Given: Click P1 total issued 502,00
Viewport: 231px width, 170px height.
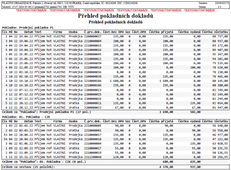Looking at the screenshot, I should coord(195,112).
